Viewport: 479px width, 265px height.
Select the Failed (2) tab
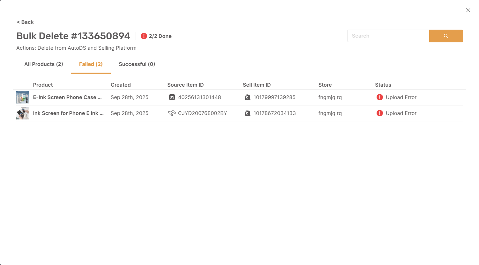(91, 64)
